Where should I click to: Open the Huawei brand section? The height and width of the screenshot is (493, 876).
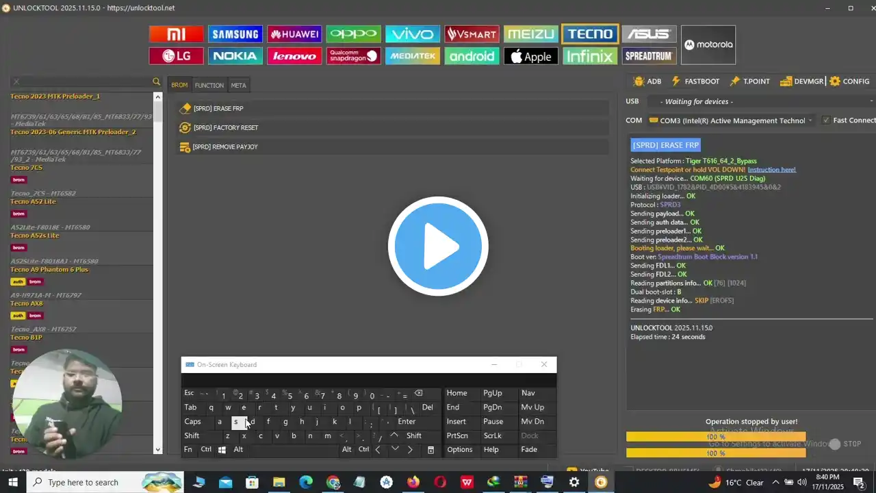pyautogui.click(x=294, y=34)
